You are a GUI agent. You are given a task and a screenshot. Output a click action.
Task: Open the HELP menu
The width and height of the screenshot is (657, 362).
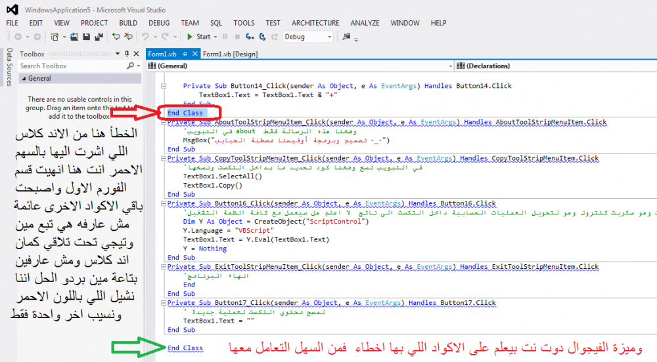coord(438,23)
